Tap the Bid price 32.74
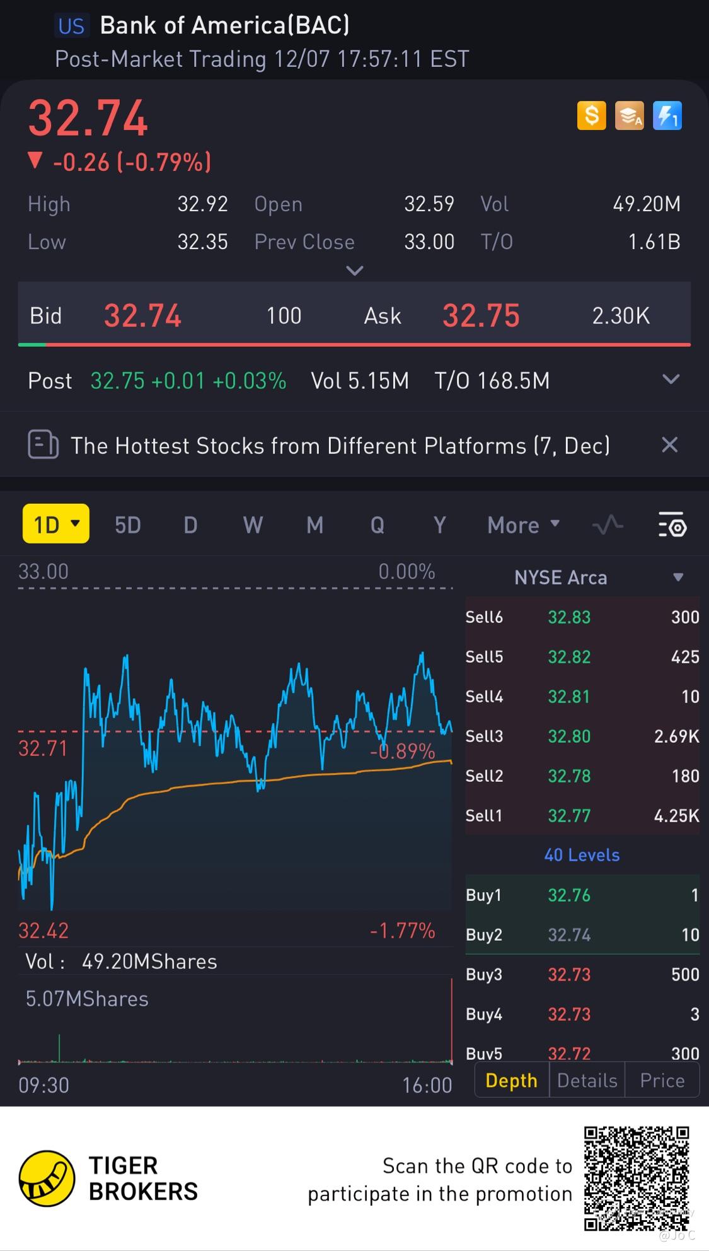709x1251 pixels. [x=142, y=316]
